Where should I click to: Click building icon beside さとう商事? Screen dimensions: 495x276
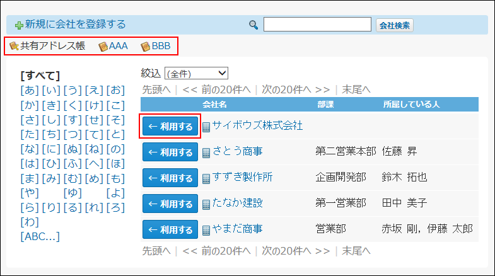(206, 153)
